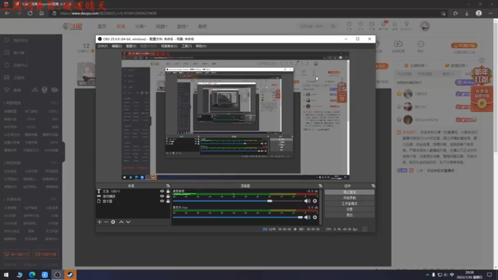Lock the text (GDI+) source
The width and height of the screenshot is (498, 280).
[168, 191]
